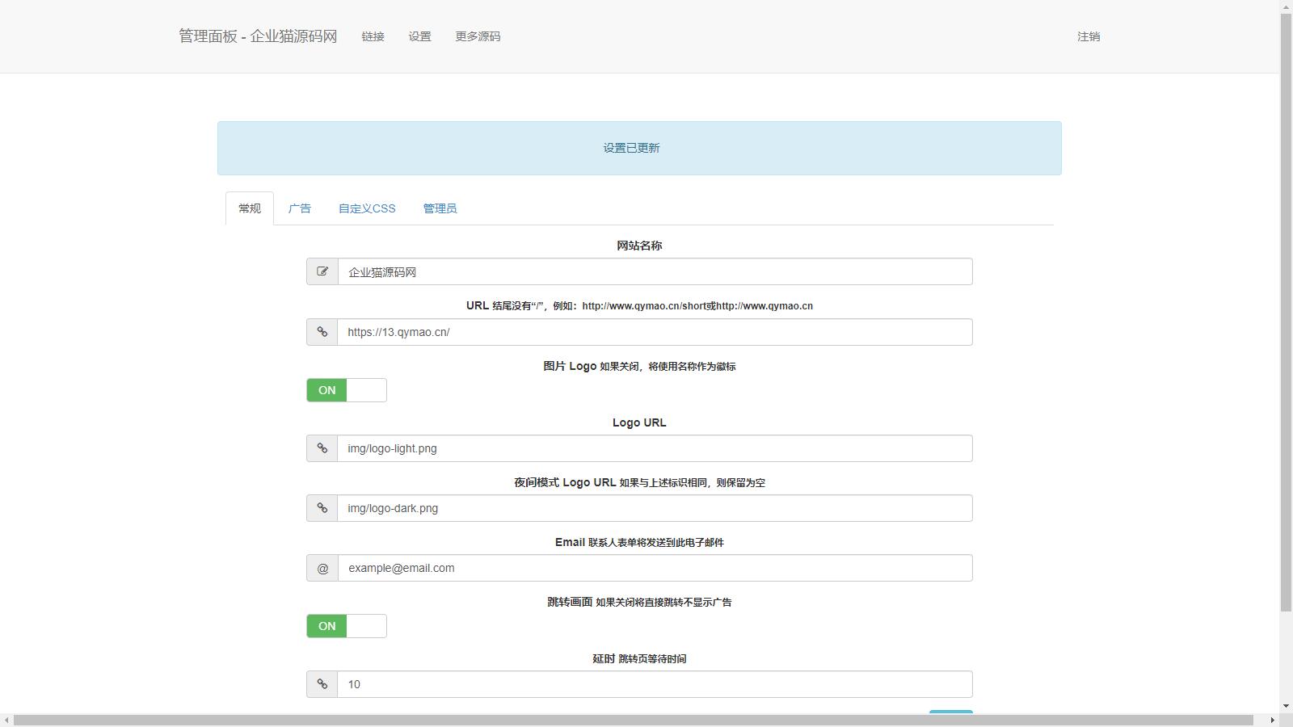This screenshot has height=727, width=1293.
Task: Click the 管理面板 brand title
Action: point(258,36)
